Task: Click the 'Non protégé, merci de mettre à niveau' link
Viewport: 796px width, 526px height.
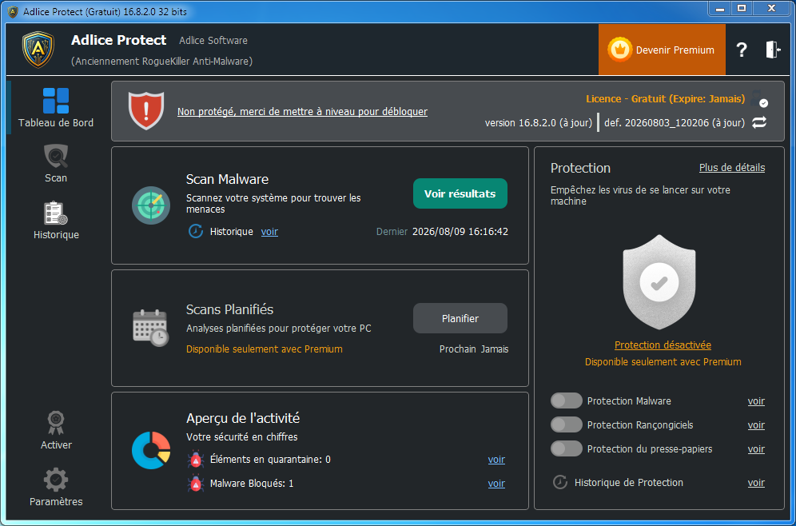Action: point(302,112)
